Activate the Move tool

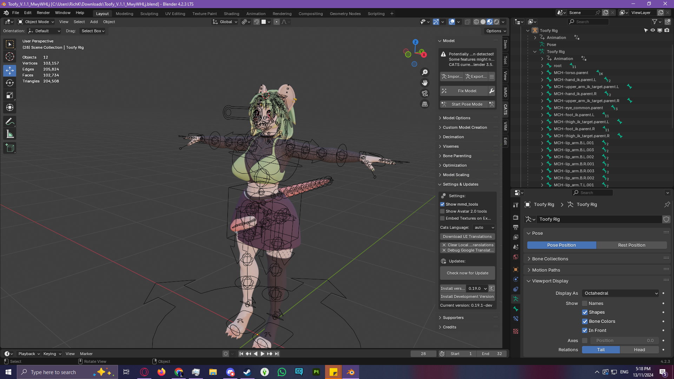tap(10, 71)
